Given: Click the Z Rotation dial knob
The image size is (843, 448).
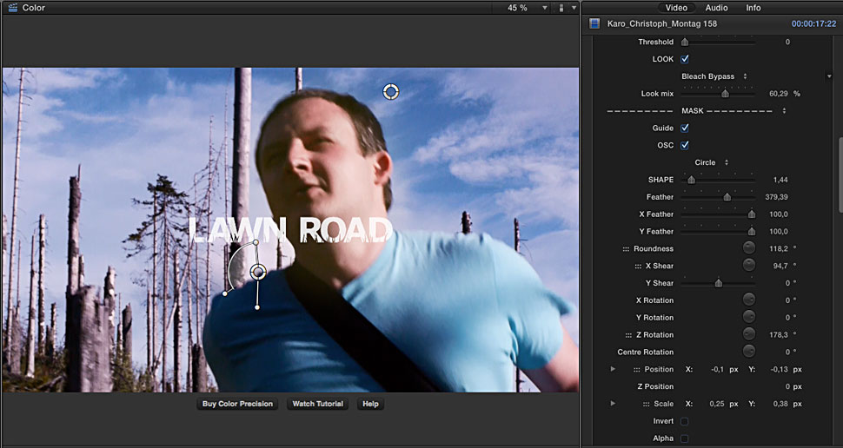Looking at the screenshot, I should [748, 334].
